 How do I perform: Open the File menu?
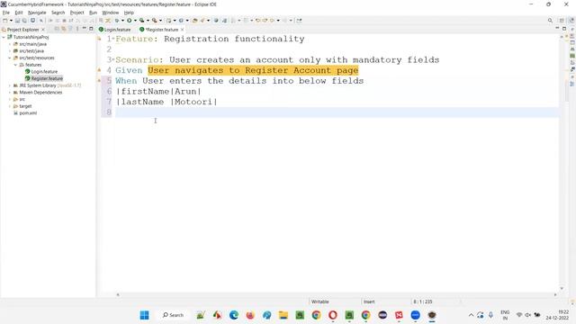(6, 13)
